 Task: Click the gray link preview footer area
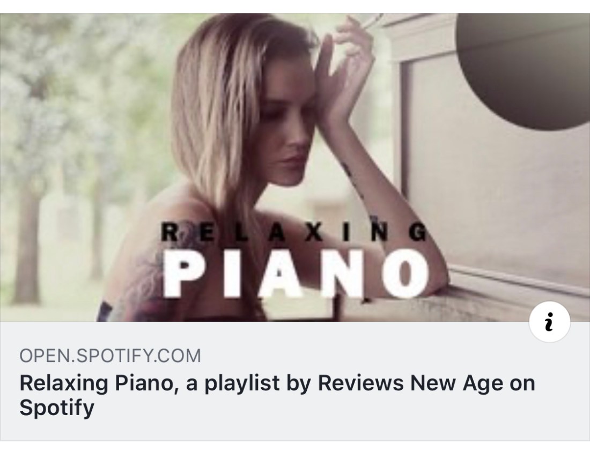[x=295, y=381]
